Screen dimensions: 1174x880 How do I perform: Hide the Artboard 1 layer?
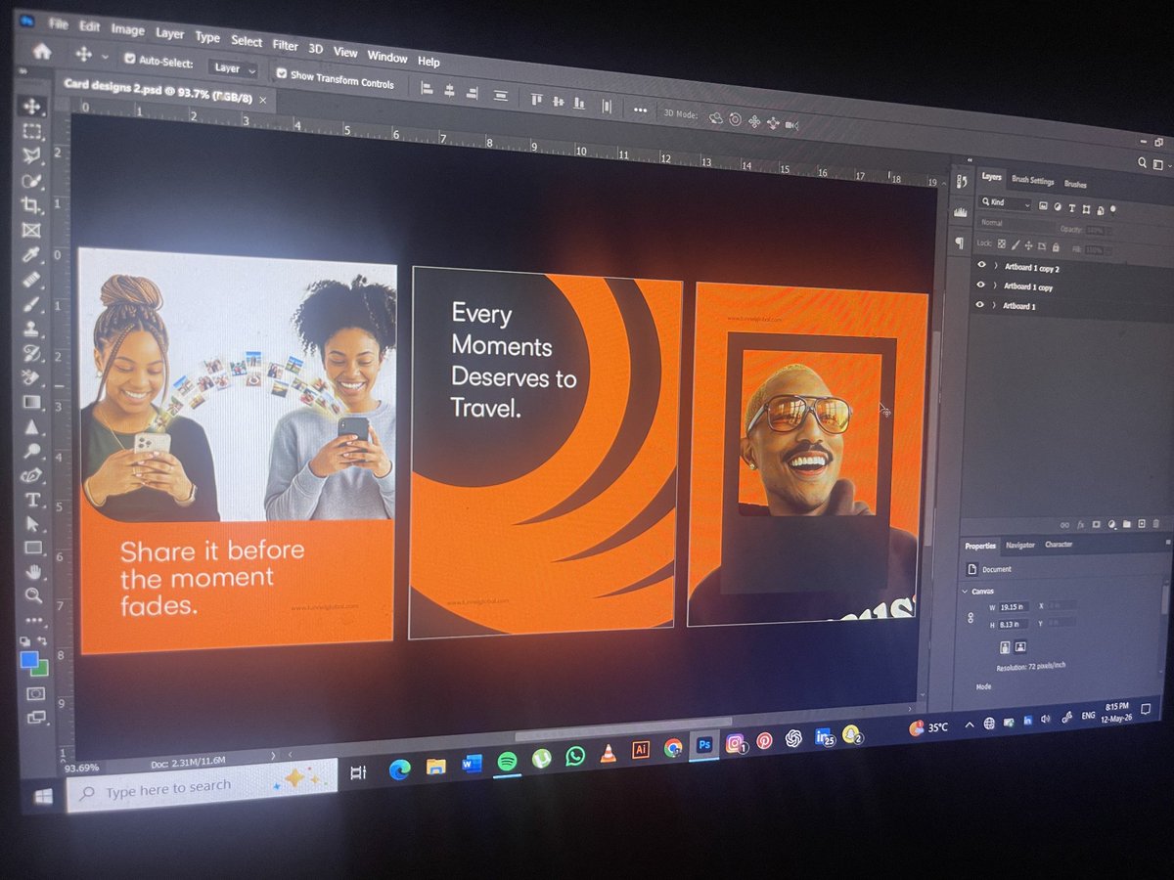pos(981,304)
